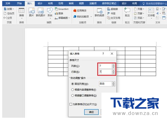
Task: Open the Footer (页脚) menu
Action: [139, 13]
